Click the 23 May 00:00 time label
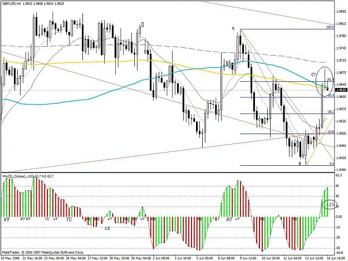 (54, 258)
